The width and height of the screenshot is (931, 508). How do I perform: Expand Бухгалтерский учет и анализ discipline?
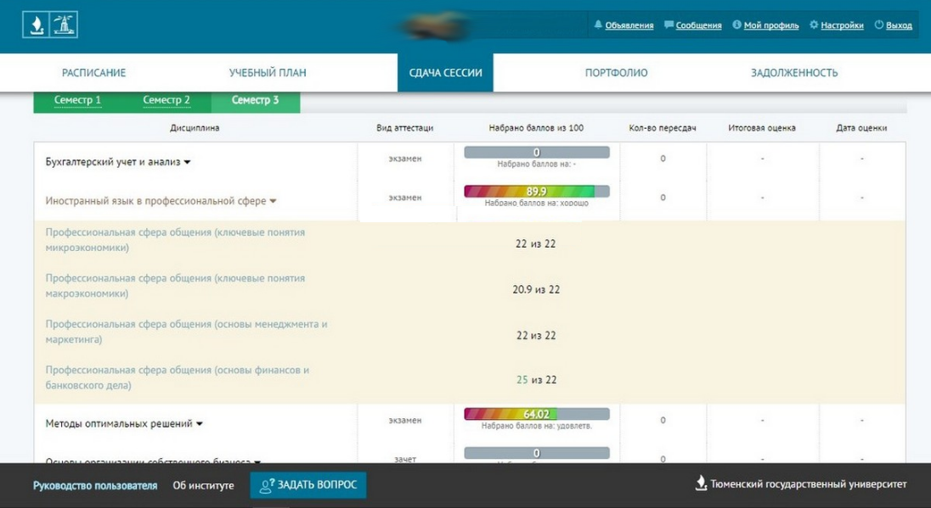click(x=187, y=162)
